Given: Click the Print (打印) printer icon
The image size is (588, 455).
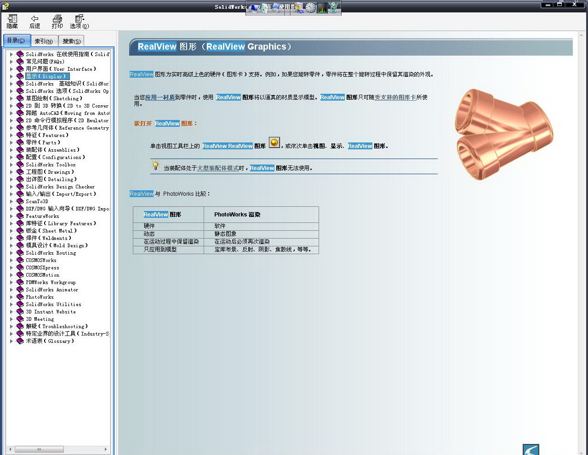Looking at the screenshot, I should click(x=57, y=18).
